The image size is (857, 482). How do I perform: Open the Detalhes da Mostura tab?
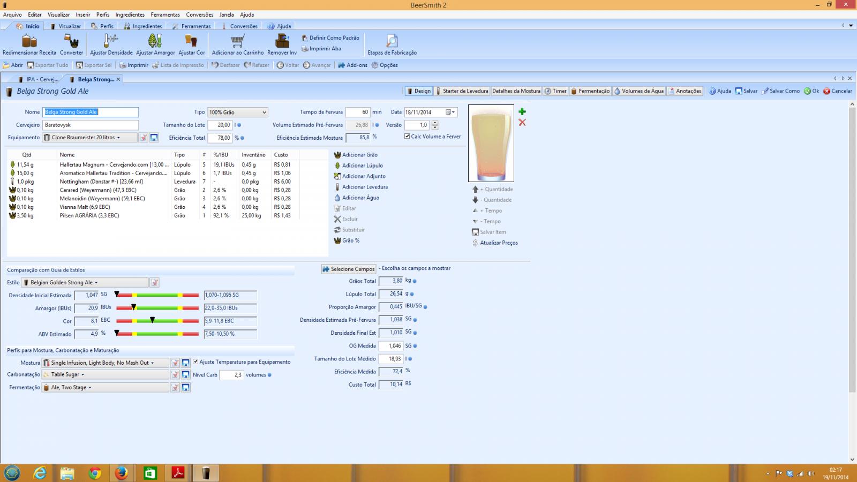[516, 91]
